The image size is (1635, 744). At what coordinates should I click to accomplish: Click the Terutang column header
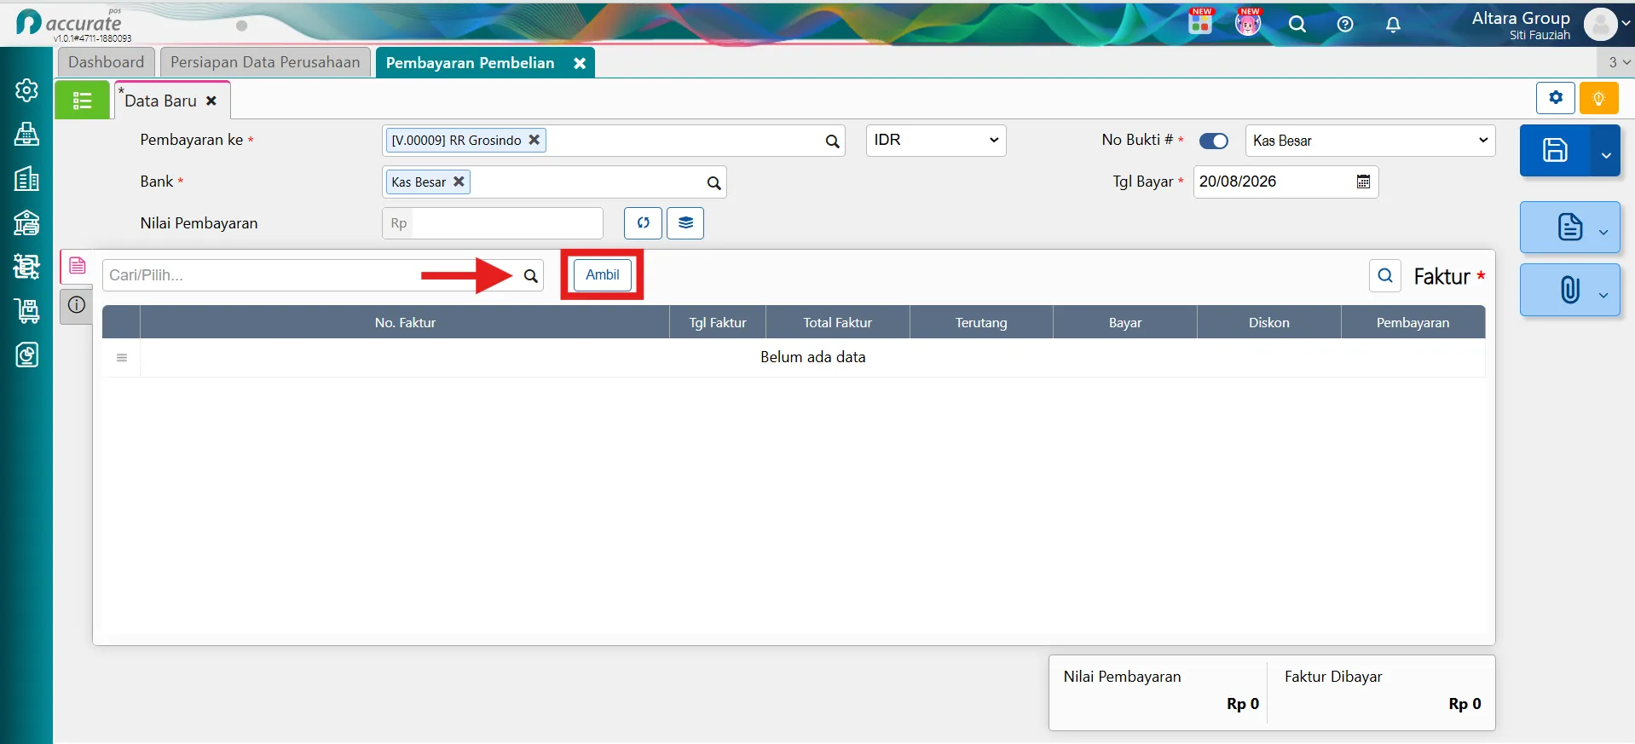pos(981,323)
